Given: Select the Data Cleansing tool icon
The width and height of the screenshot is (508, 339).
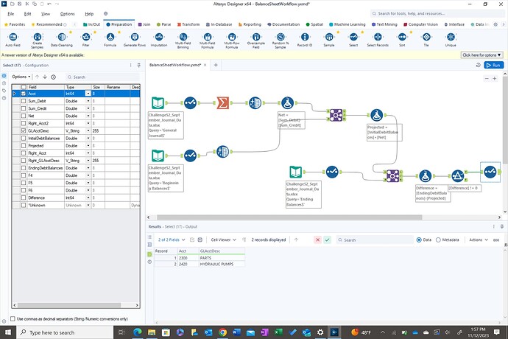Looking at the screenshot, I should (x=62, y=37).
